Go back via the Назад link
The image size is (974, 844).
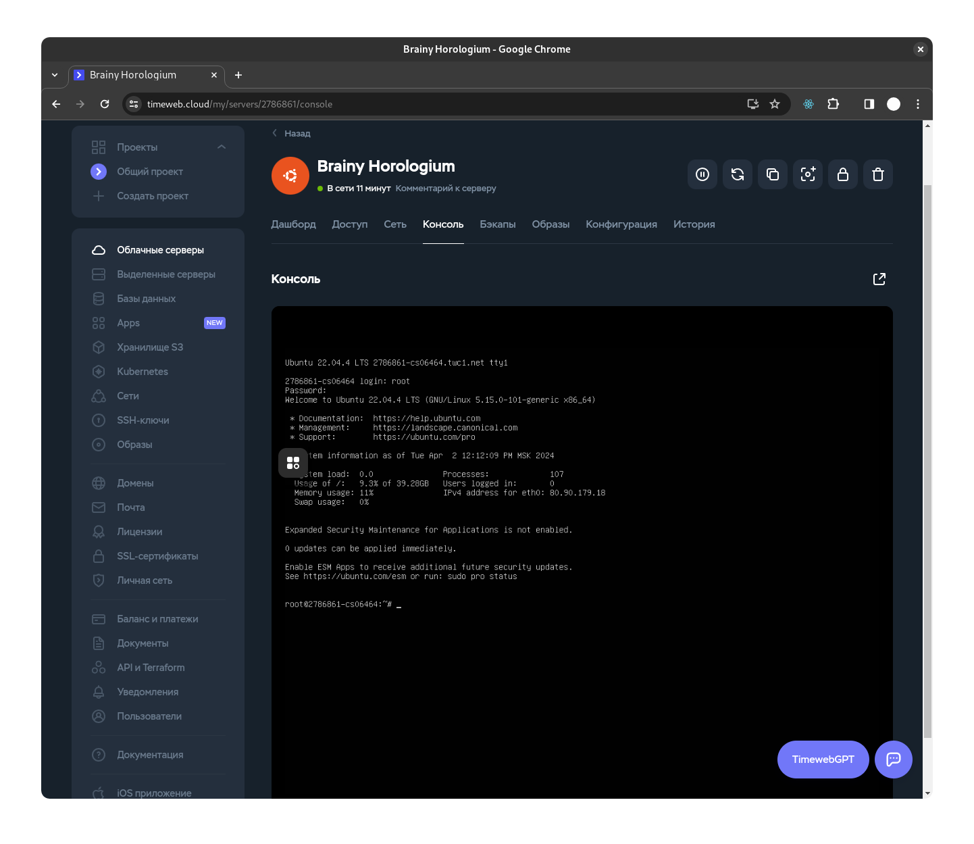click(291, 134)
